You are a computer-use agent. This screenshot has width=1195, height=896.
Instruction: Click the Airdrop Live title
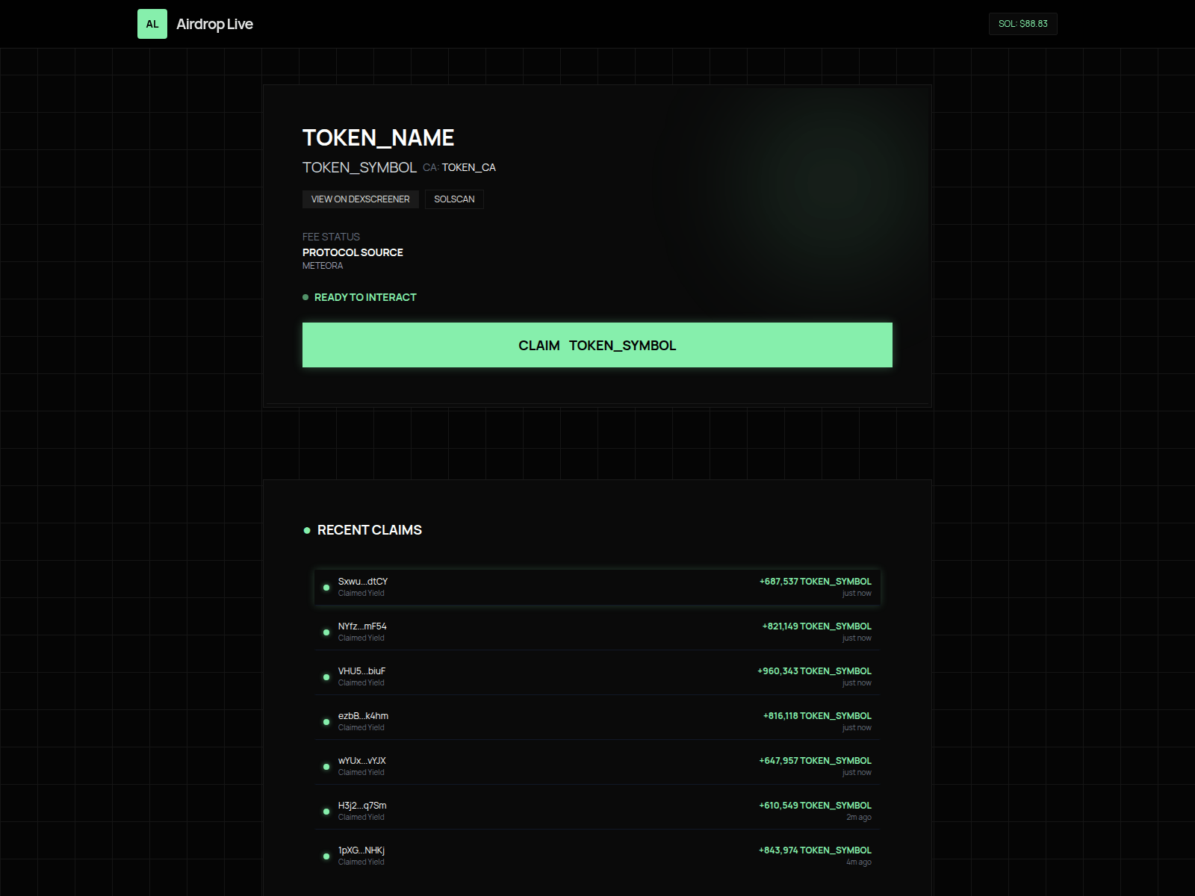click(x=214, y=23)
